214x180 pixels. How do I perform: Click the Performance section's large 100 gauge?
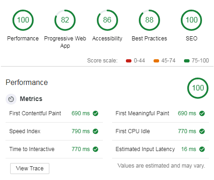198,88
